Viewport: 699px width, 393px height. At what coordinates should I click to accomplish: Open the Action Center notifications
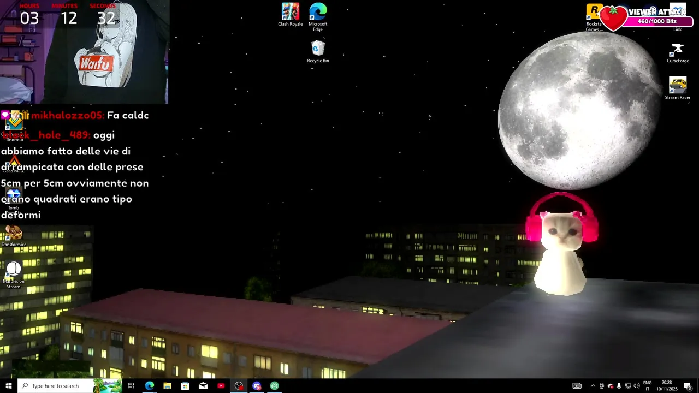tap(688, 386)
